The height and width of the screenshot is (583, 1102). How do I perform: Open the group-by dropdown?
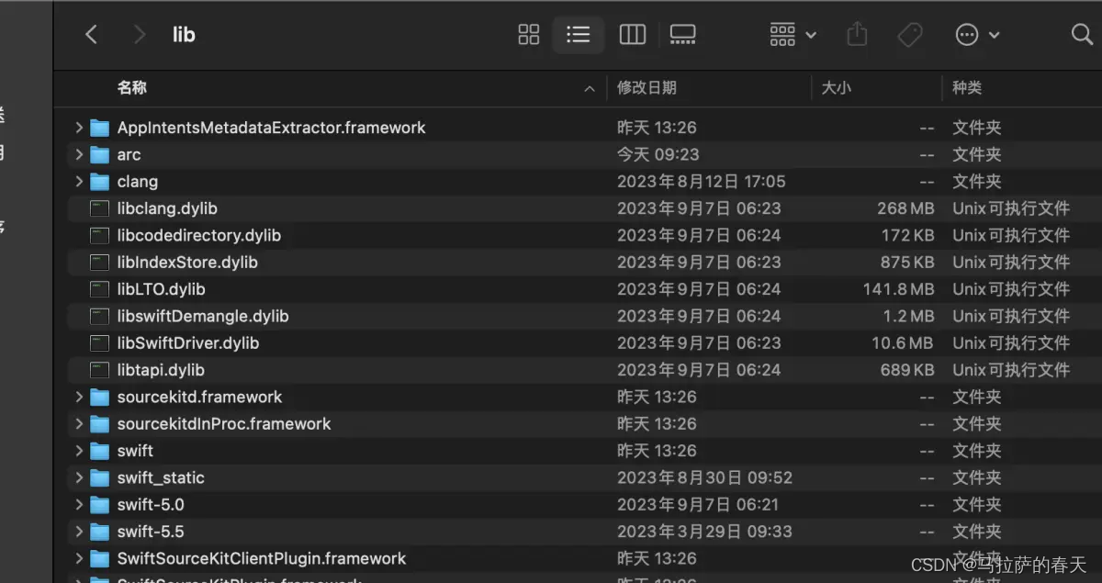tap(791, 34)
